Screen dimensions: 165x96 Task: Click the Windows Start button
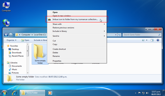point(4,93)
